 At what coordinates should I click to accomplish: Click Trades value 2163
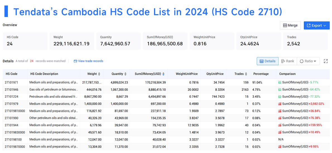coord(245,90)
